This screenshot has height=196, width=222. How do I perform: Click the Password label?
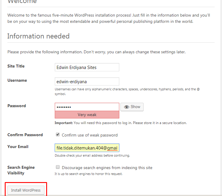click(x=17, y=106)
